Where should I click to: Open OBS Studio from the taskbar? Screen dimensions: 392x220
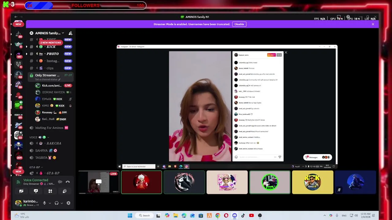260,215
